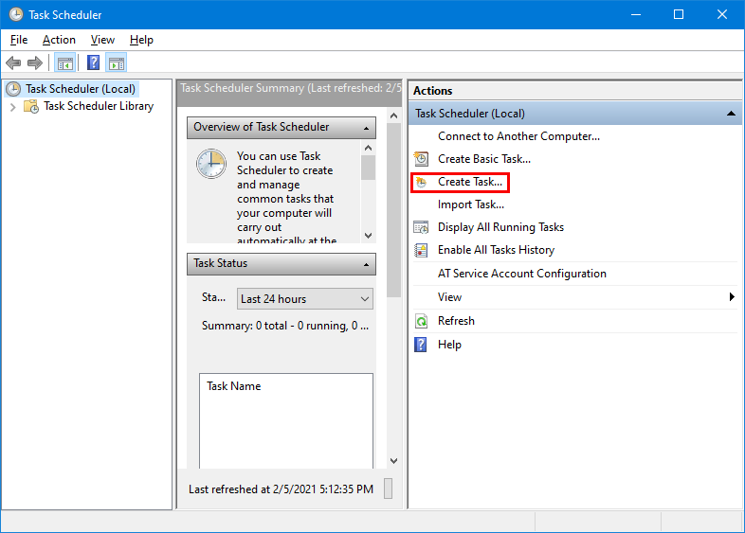Open the File menu
The width and height of the screenshot is (745, 533).
click(x=19, y=40)
